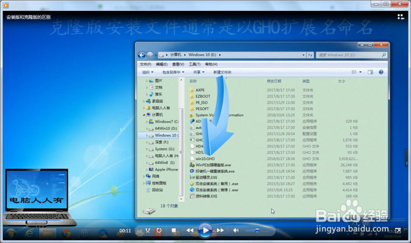Stop video playback with the square button
The image size is (411, 243).
173,230
